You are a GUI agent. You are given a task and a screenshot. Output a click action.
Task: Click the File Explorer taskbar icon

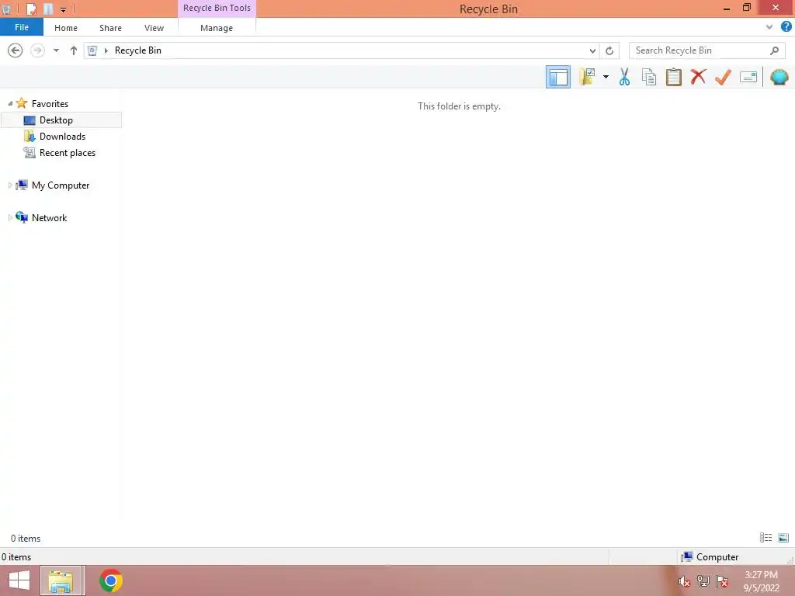[x=61, y=580]
